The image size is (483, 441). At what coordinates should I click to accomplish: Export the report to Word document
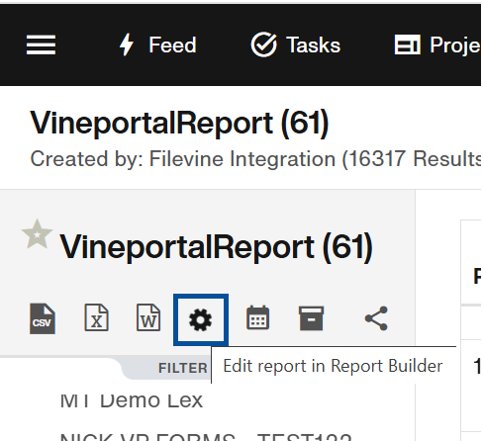click(x=148, y=317)
